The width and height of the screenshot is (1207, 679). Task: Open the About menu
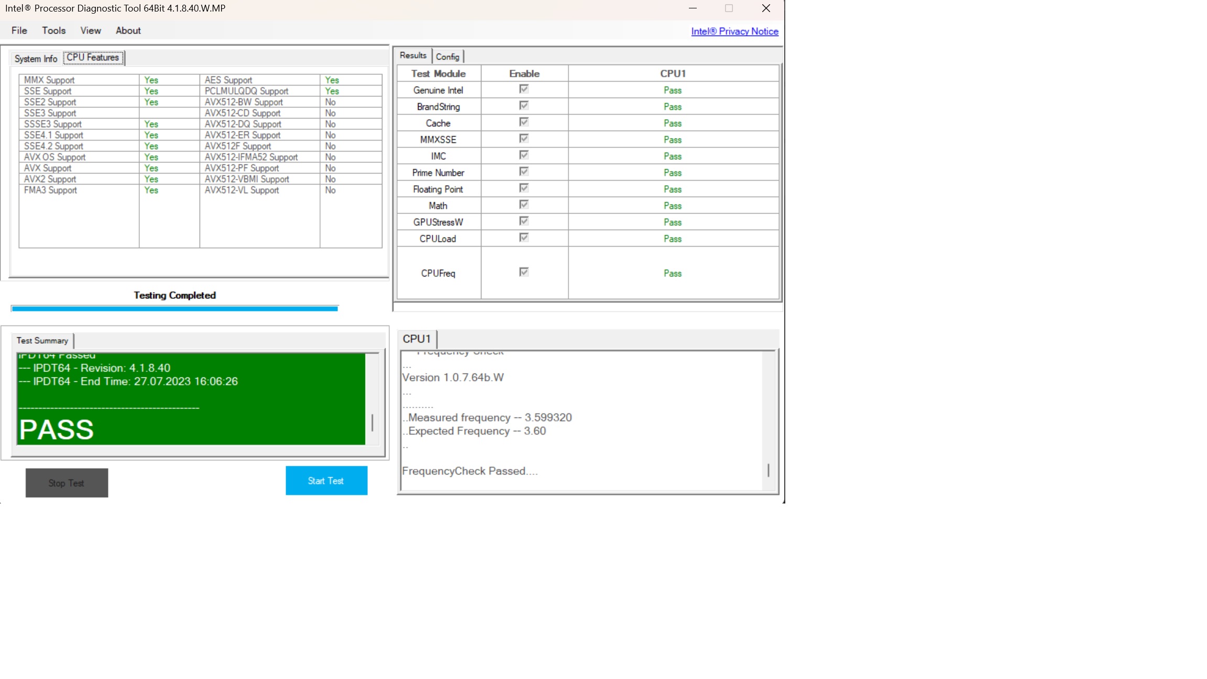(x=128, y=30)
